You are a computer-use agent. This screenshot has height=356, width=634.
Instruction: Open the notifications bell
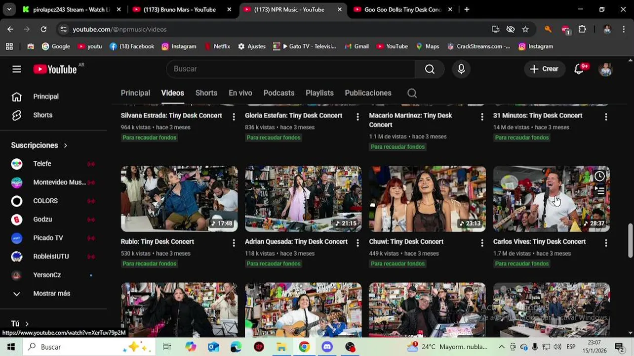(x=579, y=69)
